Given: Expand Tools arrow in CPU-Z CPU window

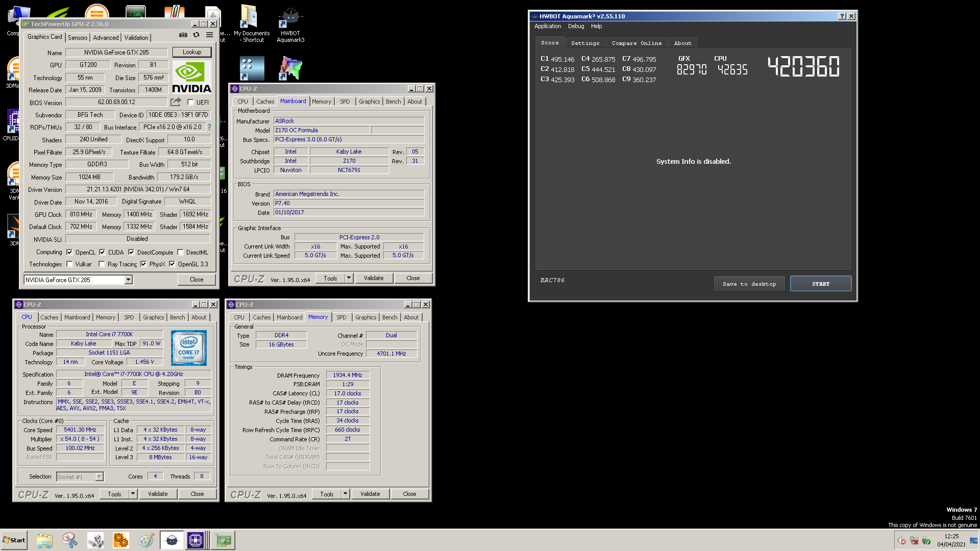Looking at the screenshot, I should [133, 494].
